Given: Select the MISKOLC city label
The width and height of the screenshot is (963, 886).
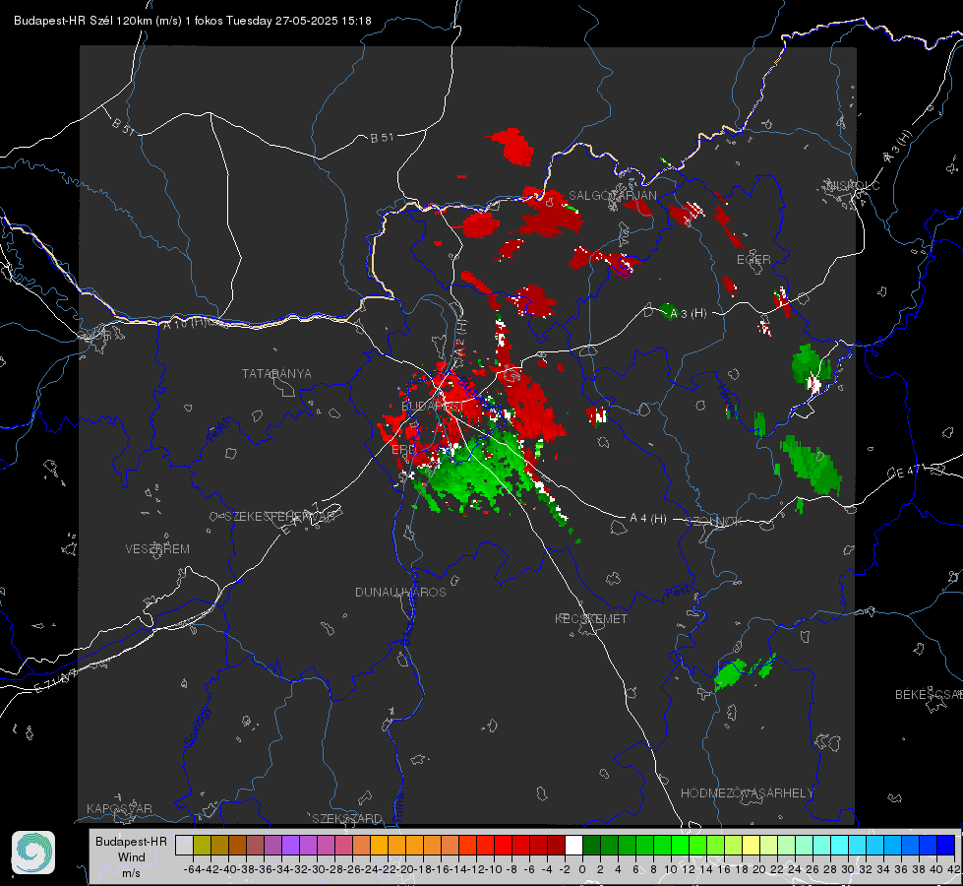Looking at the screenshot, I should pyautogui.click(x=853, y=185).
